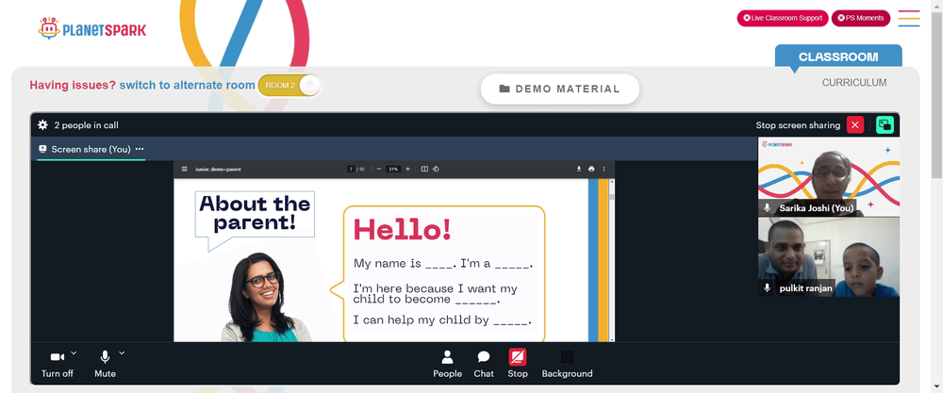This screenshot has width=943, height=393.
Task: Click Sarika Joshi's microphone indicator icon
Action: tap(767, 208)
